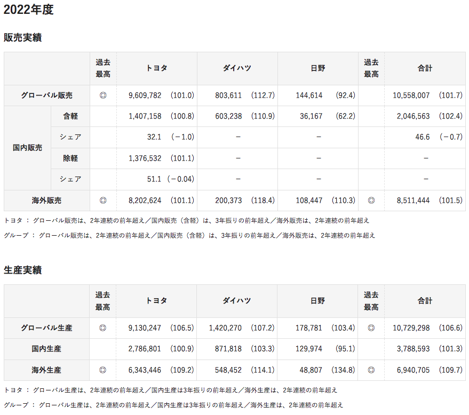
Task: Select the 販売実績 section heading
Action: pos(22,38)
